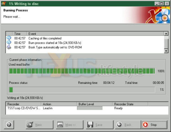
Task: Click the Nero button
Action: tap(40, 125)
